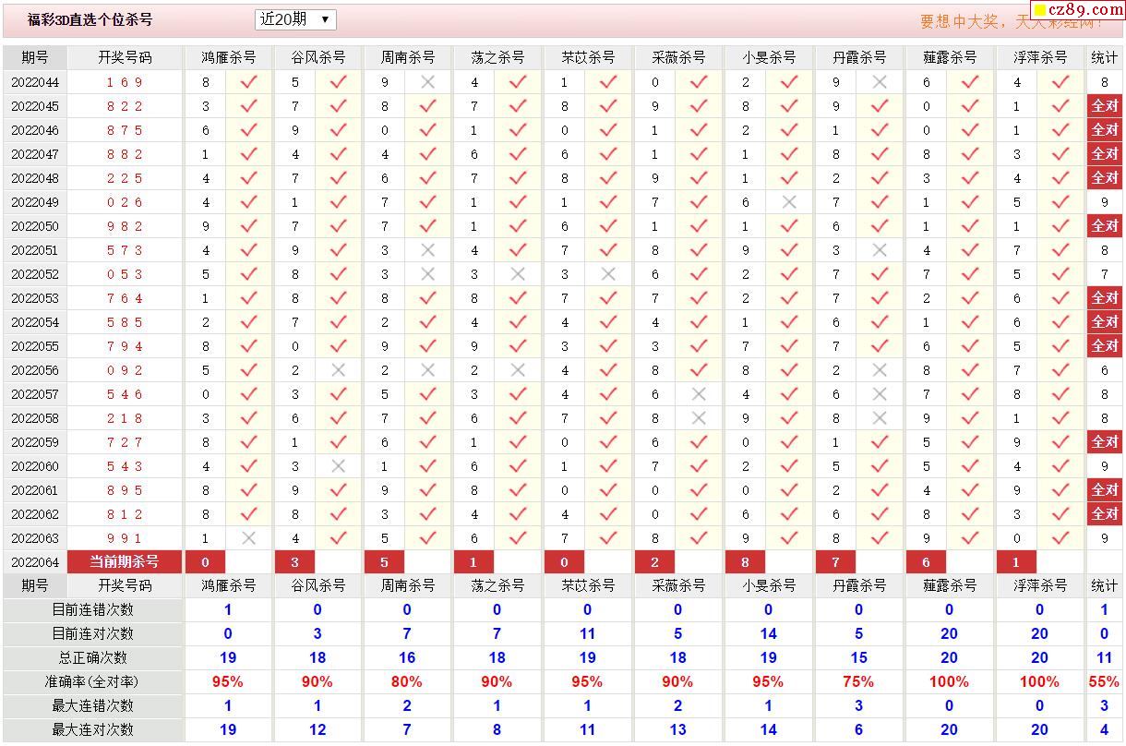The width and height of the screenshot is (1126, 746).
Task: Click the 目前连对次数 row label
Action: [92, 633]
